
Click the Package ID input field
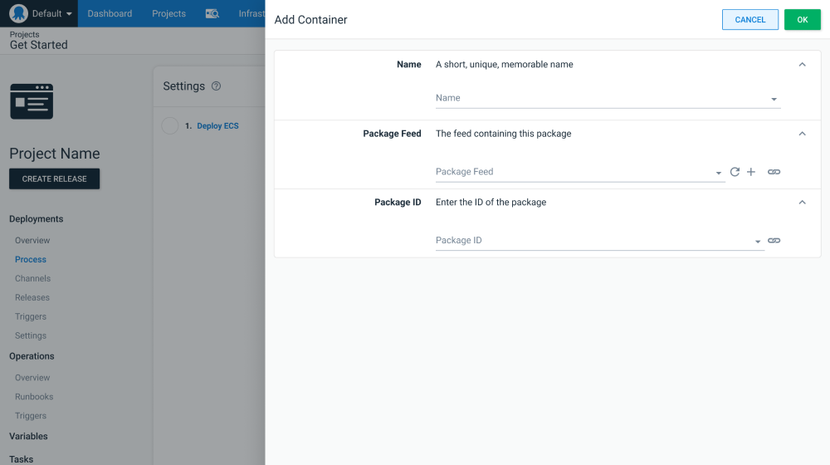600,241
